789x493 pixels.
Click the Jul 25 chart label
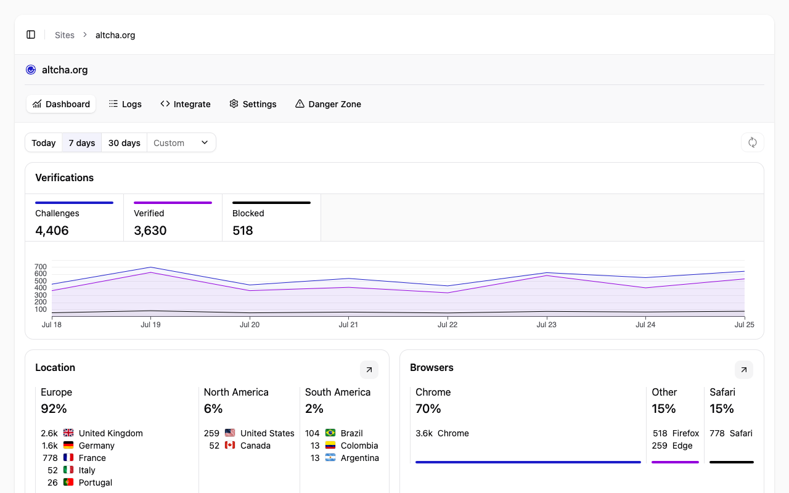744,325
